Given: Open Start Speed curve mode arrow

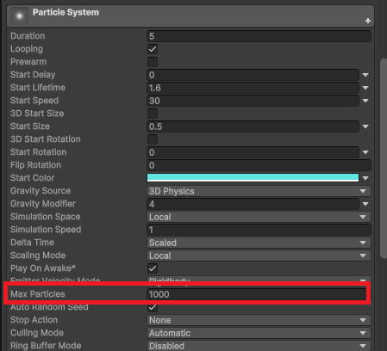Looking at the screenshot, I should click(365, 101).
